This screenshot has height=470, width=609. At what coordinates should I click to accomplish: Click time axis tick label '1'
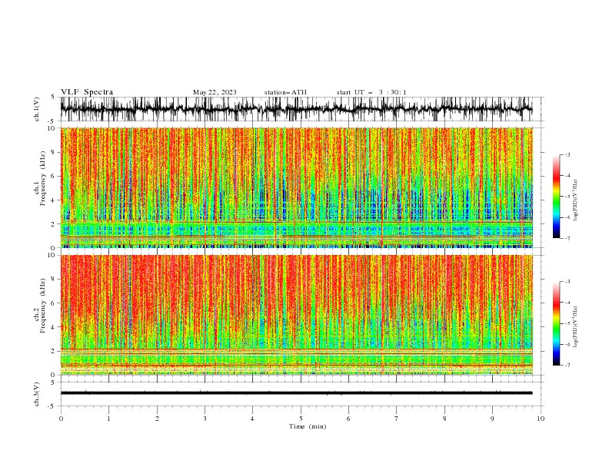pos(108,419)
